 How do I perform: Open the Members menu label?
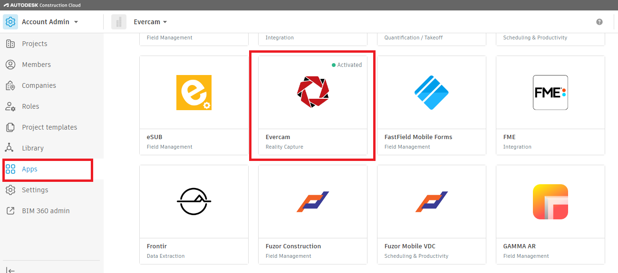tap(36, 65)
